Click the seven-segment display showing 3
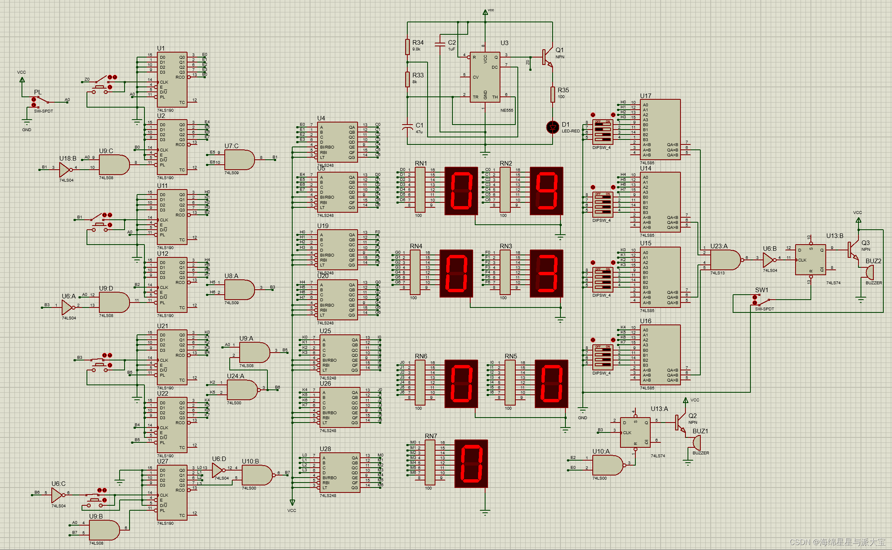Screen dimensions: 892x550 coord(546,274)
